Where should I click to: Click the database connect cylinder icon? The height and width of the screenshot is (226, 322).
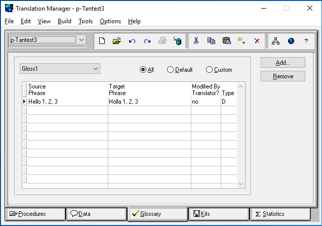(x=178, y=41)
